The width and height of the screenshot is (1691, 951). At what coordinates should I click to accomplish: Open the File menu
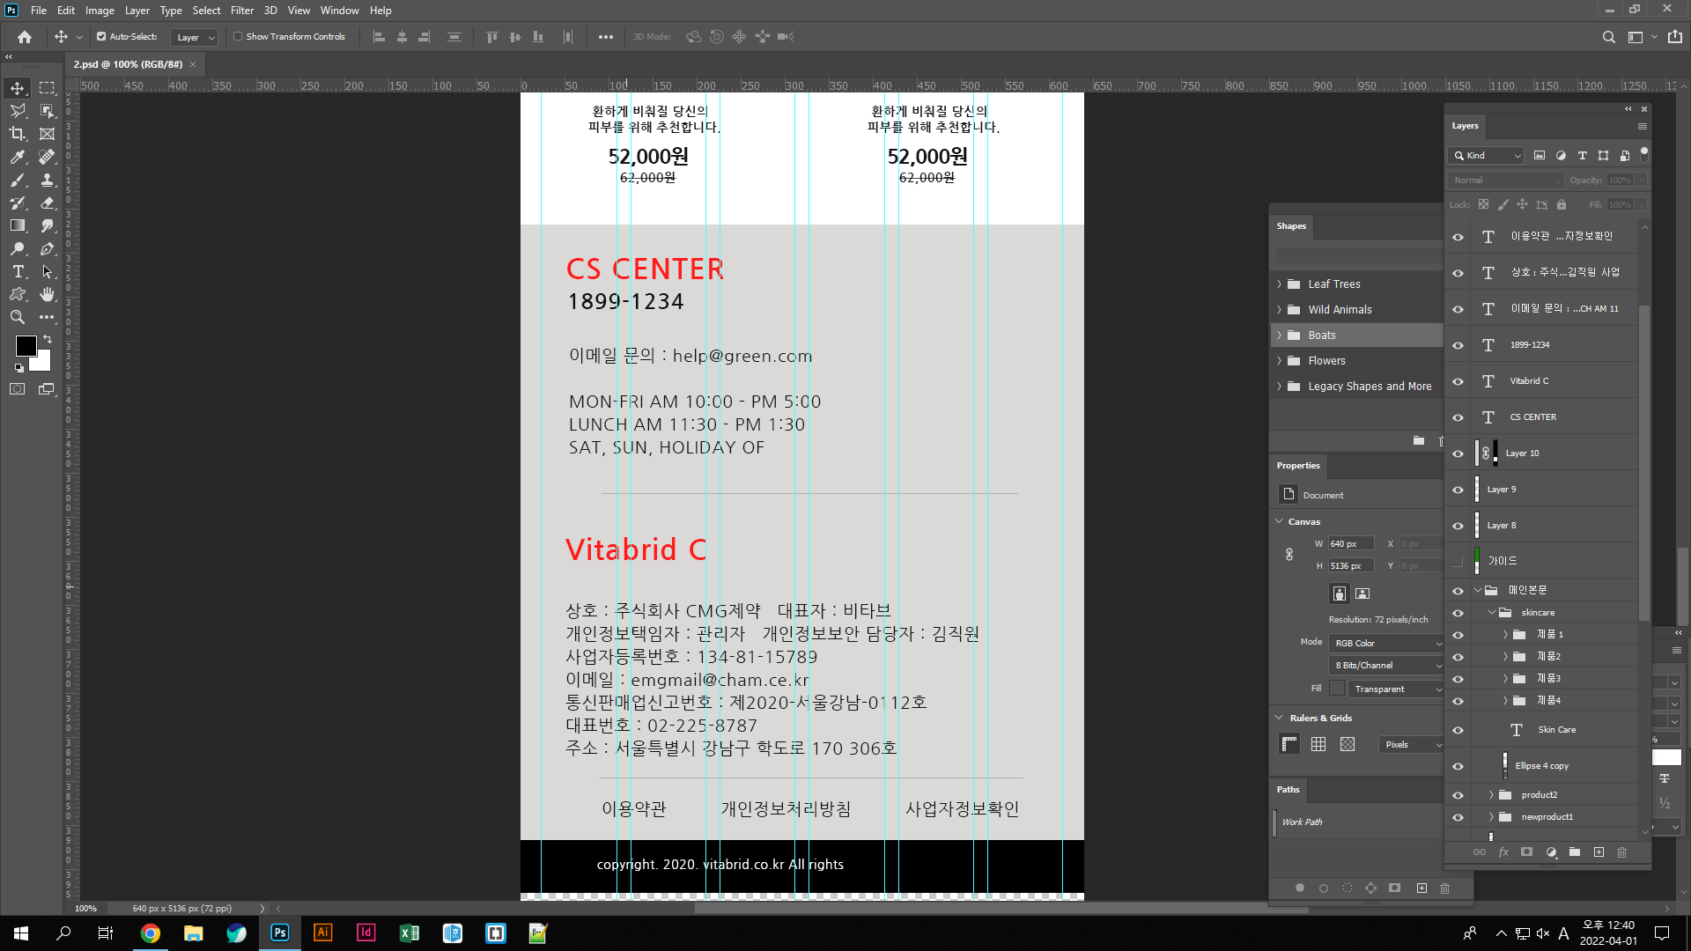(39, 11)
